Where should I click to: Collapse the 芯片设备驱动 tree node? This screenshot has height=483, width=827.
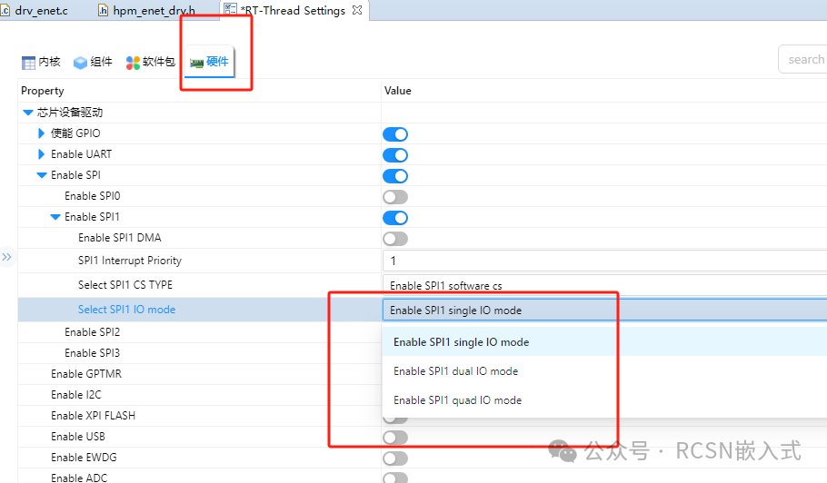click(x=28, y=113)
